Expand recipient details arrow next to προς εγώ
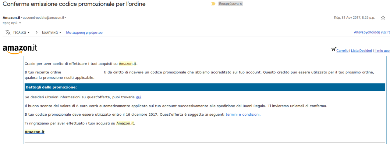 pyautogui.click(x=20, y=23)
